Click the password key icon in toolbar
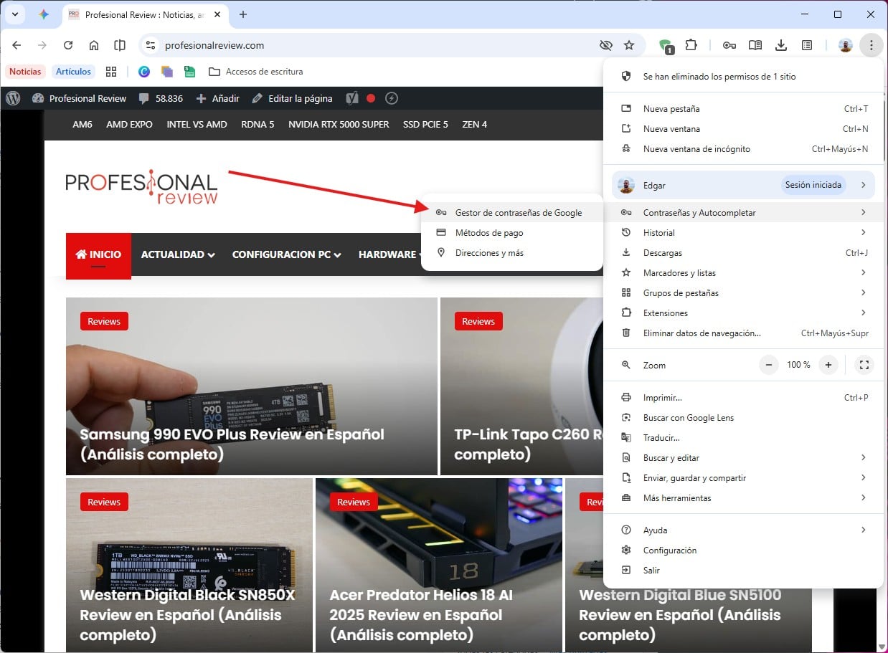The height and width of the screenshot is (653, 888). pos(729,45)
